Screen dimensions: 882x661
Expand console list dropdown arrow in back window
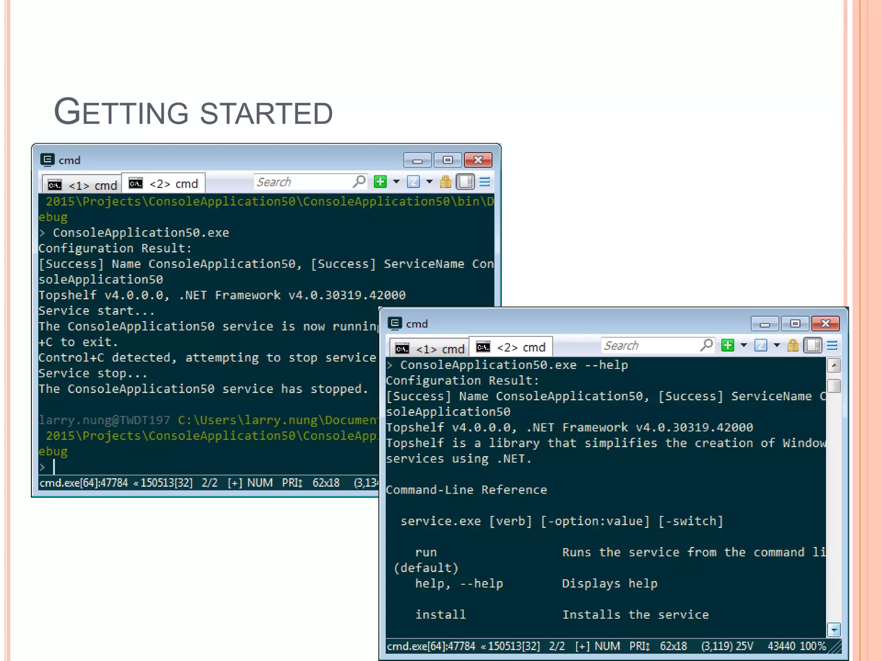(429, 182)
